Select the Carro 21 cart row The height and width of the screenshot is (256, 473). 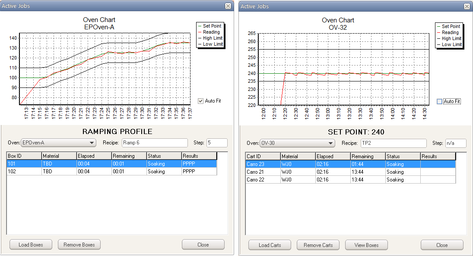pos(263,172)
